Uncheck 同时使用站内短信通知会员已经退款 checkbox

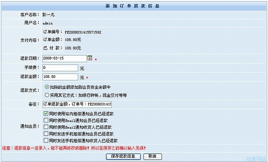click(46, 113)
